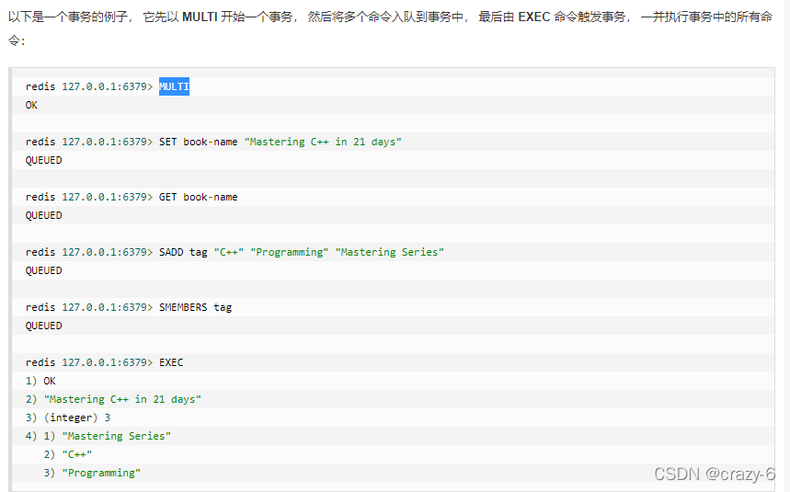Click the SET book-name command text
The image size is (790, 492).
pos(198,142)
